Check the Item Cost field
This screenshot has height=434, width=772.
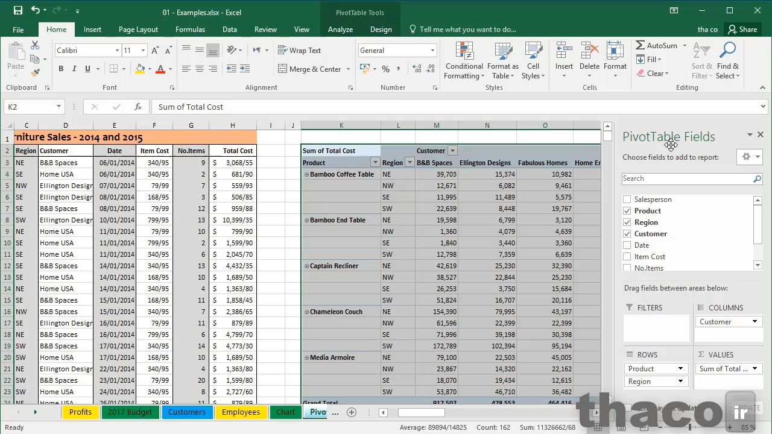[627, 257]
